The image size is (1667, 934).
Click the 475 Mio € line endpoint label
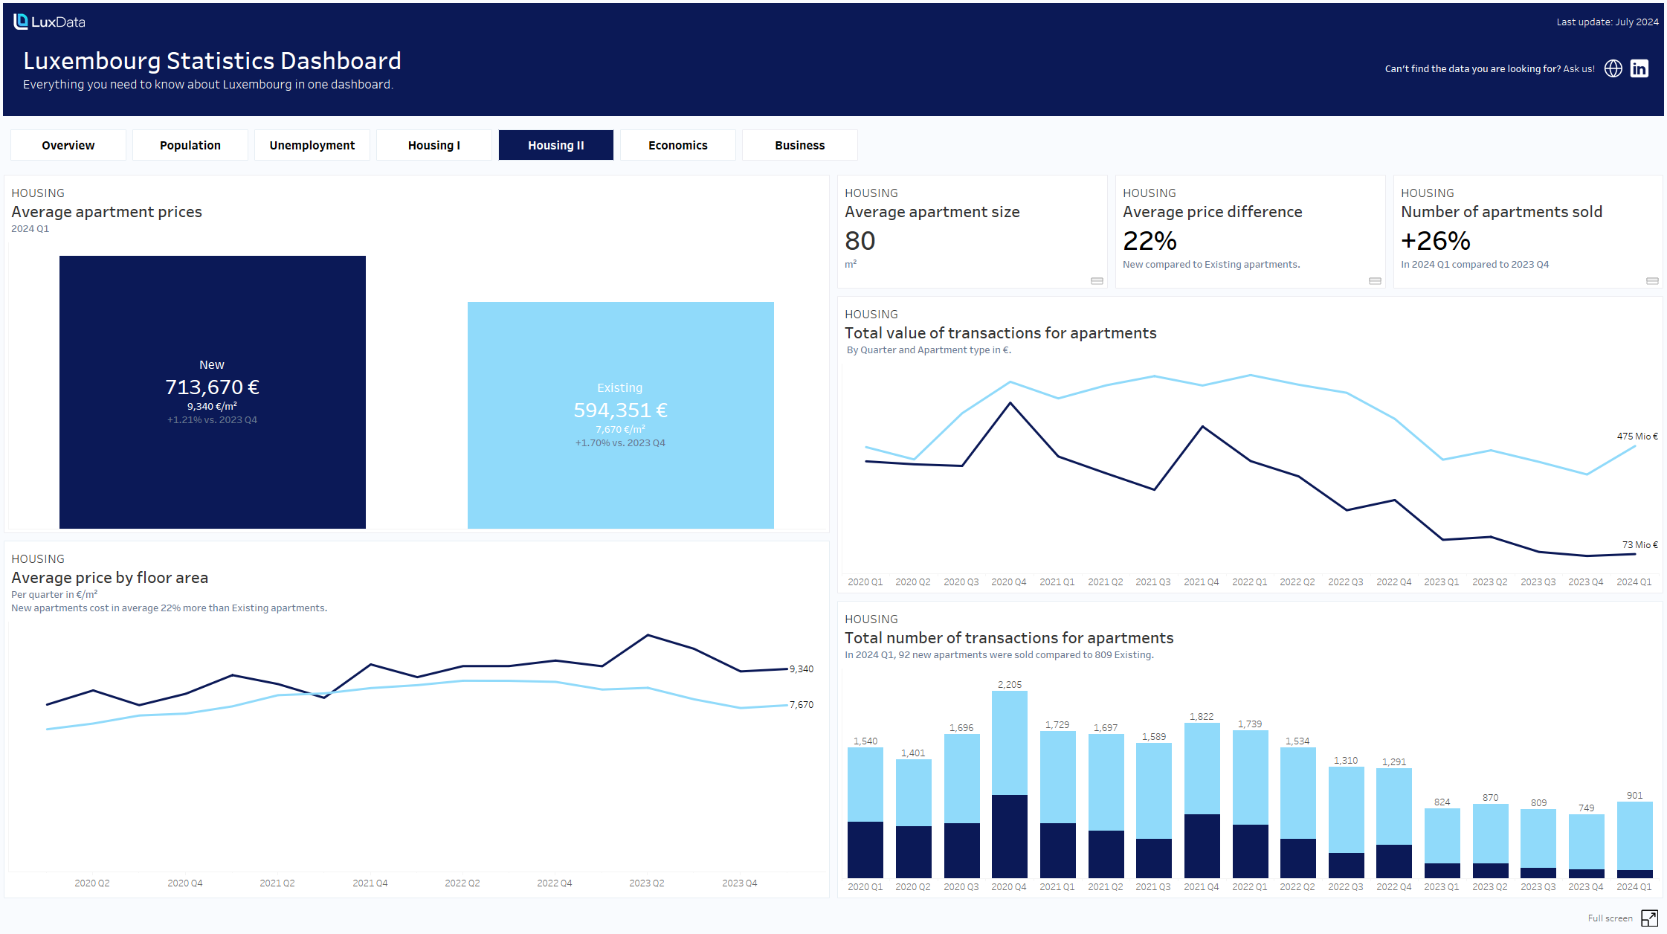(1637, 437)
